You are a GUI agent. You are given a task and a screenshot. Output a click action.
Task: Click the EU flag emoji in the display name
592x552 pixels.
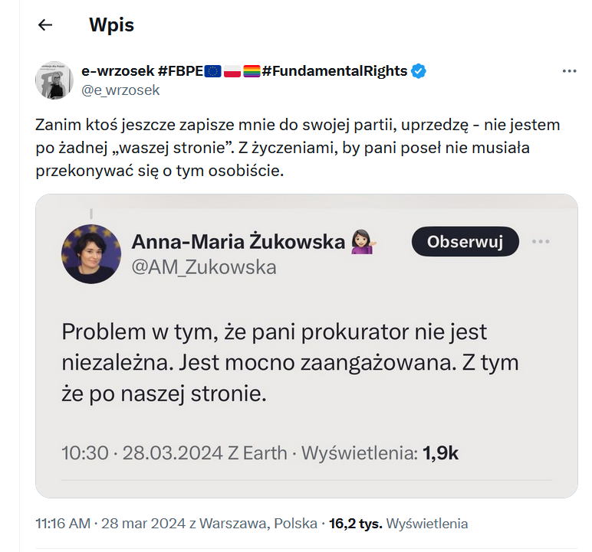coord(212,71)
